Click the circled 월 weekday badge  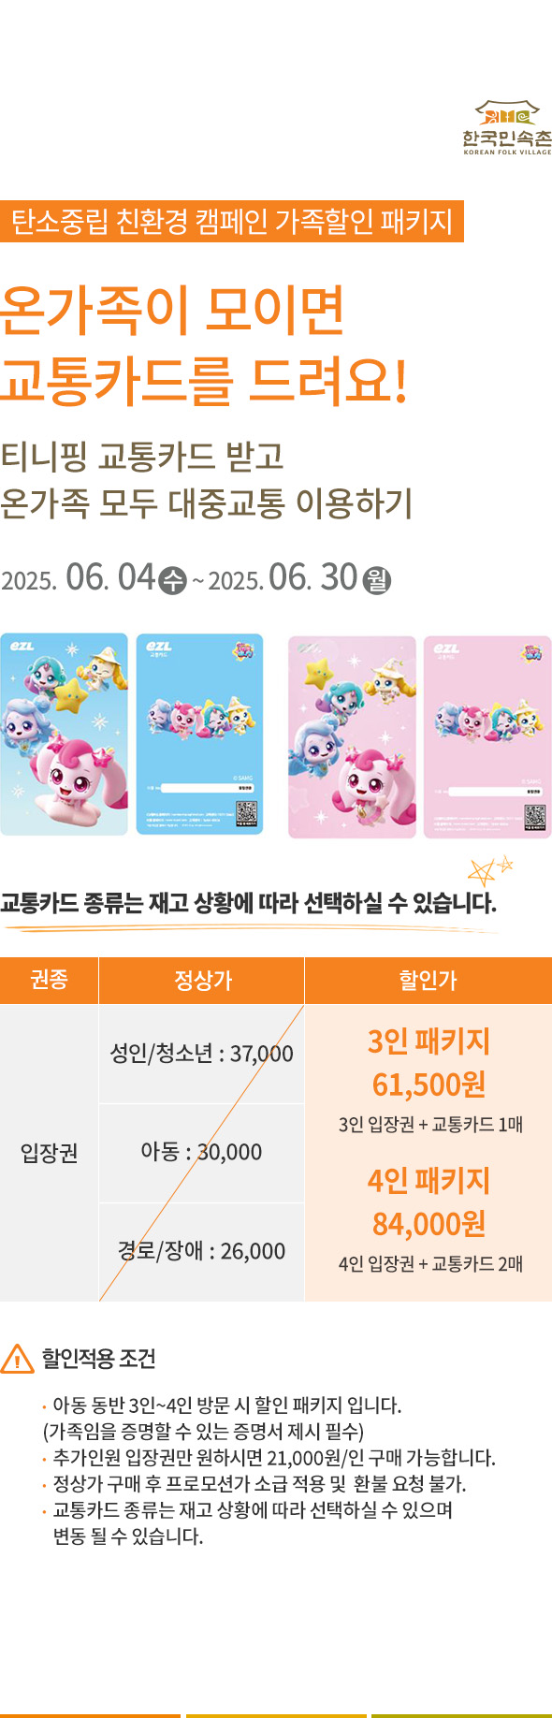click(376, 581)
